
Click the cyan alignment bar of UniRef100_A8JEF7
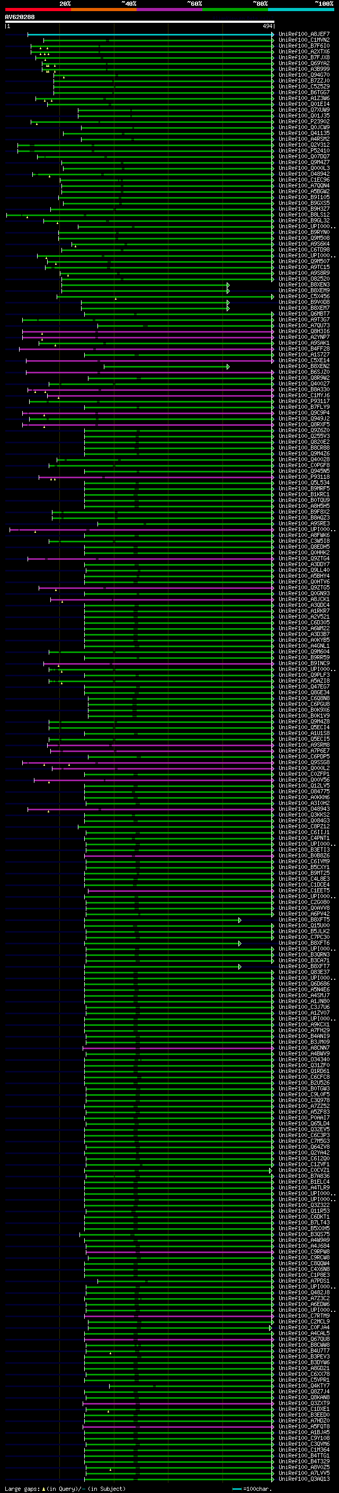pos(150,35)
